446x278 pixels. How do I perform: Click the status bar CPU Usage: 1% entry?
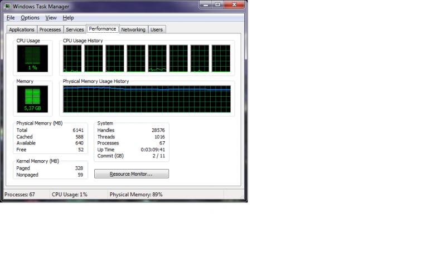point(69,195)
